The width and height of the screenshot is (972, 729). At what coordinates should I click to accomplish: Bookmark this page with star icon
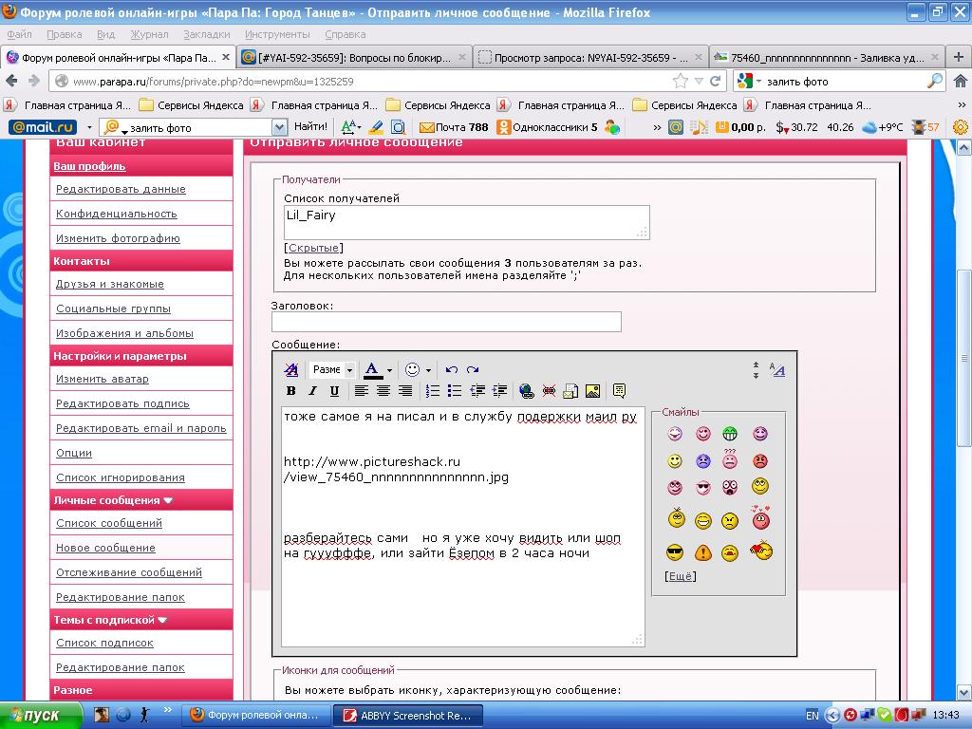680,82
